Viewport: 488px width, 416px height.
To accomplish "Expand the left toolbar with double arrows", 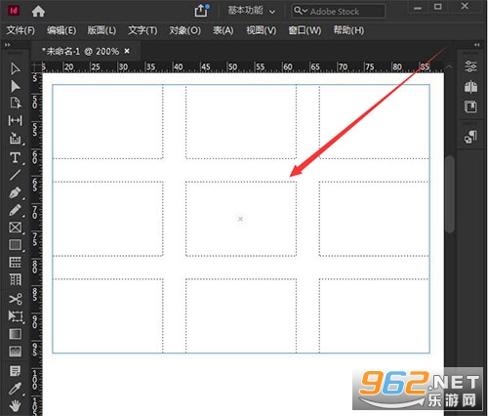I will coord(7,45).
